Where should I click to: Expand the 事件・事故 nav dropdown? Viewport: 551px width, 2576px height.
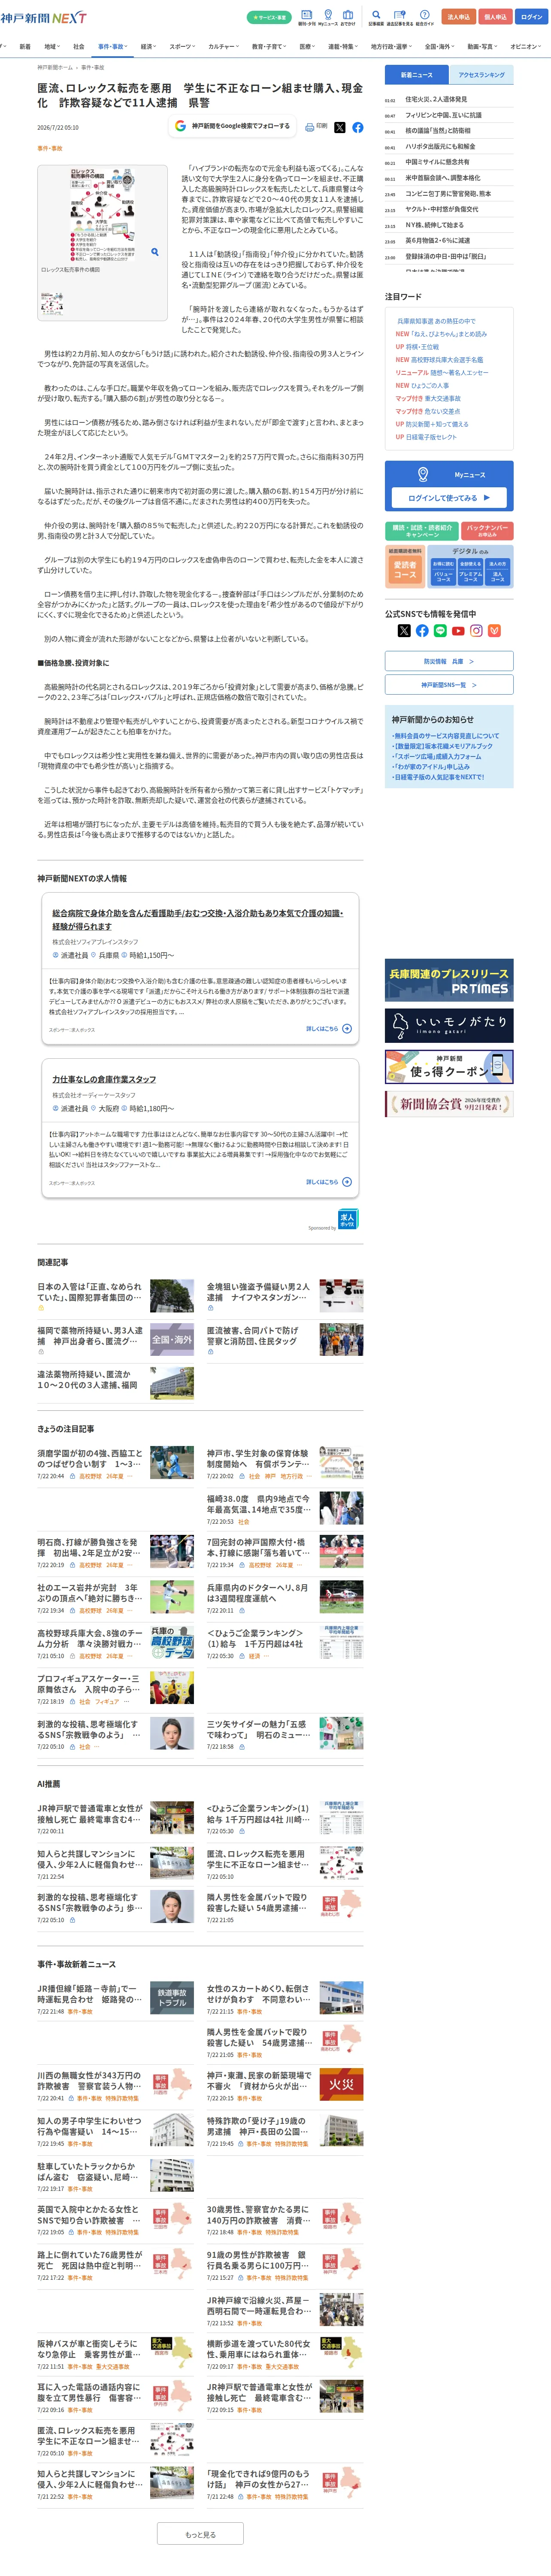[112, 46]
